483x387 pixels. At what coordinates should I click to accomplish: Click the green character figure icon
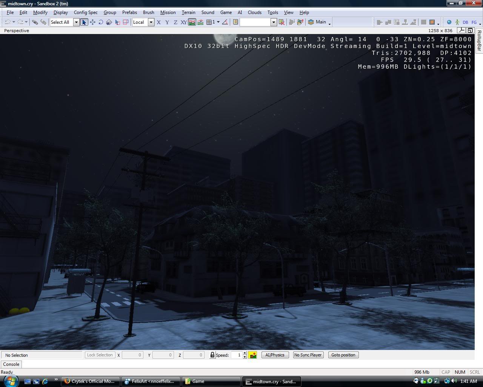(457, 22)
